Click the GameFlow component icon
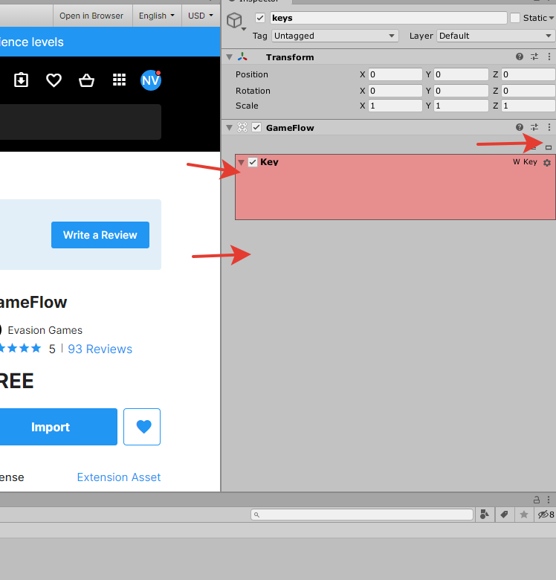The width and height of the screenshot is (556, 580). click(242, 127)
